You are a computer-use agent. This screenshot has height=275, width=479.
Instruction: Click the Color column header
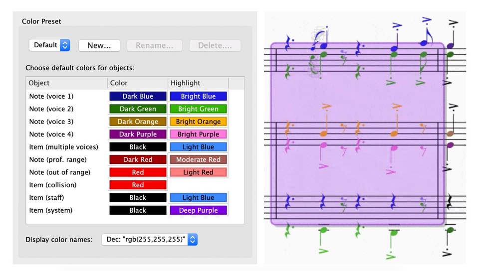pyautogui.click(x=138, y=83)
